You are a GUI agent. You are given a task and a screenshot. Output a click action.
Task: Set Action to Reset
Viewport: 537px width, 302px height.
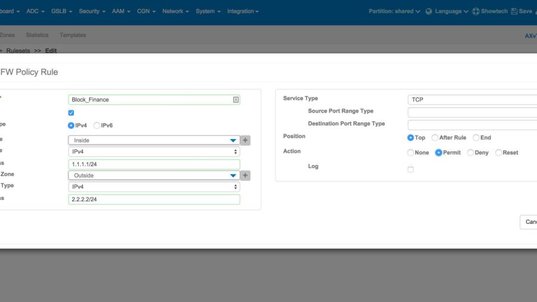click(498, 153)
